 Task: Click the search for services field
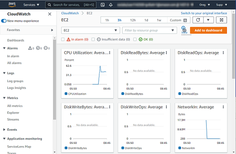tap(71, 5)
